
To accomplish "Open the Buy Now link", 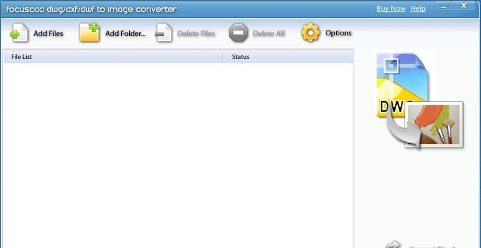I will pyautogui.click(x=391, y=9).
